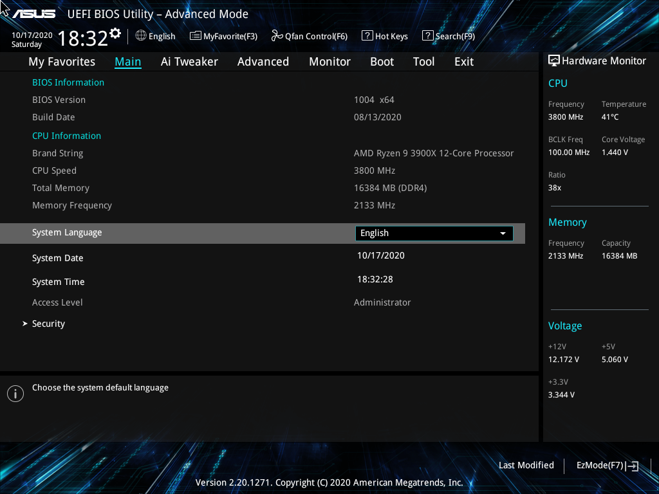The image size is (659, 494).
Task: Open the Boot tab
Action: 382,62
